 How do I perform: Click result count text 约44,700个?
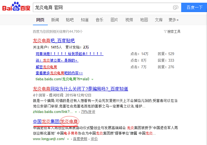point(58,32)
